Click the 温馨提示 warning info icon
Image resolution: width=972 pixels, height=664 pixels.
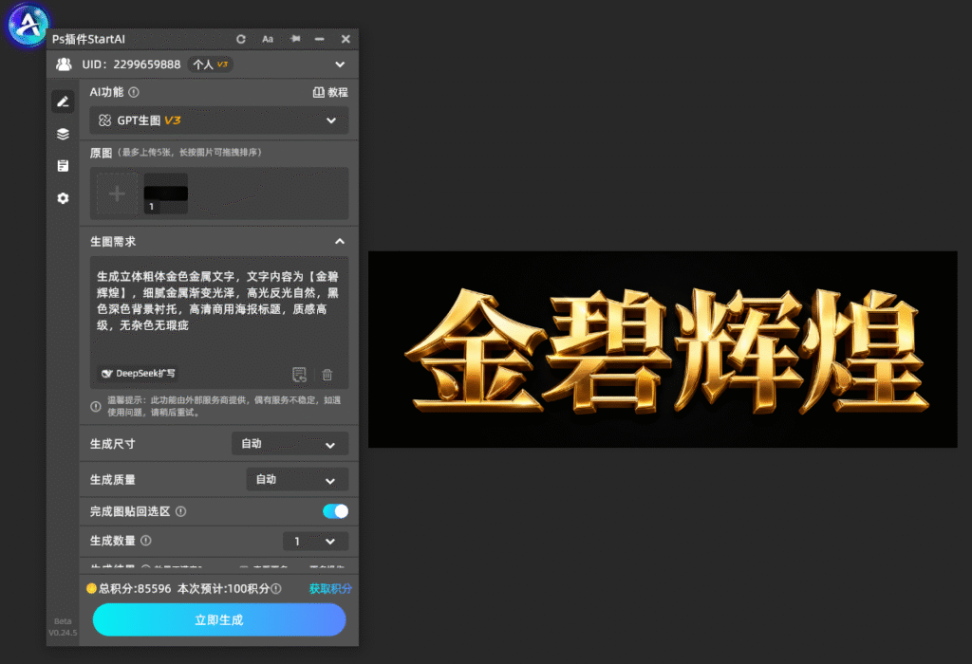coord(96,406)
